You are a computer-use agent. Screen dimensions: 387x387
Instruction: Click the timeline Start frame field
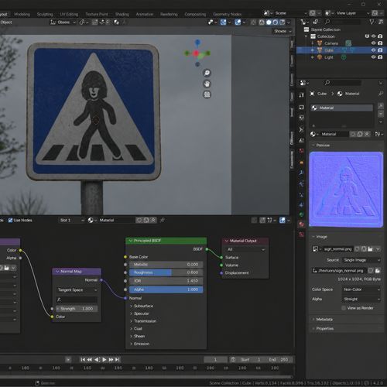(252, 360)
